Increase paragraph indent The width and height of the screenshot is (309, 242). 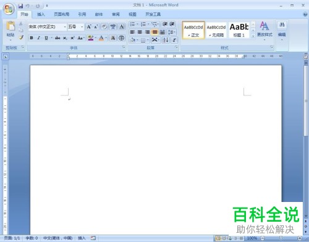point(172,24)
